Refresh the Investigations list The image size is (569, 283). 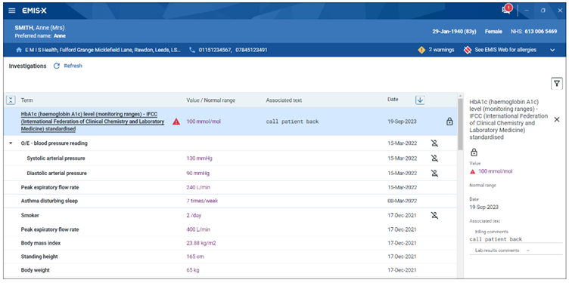(x=68, y=66)
